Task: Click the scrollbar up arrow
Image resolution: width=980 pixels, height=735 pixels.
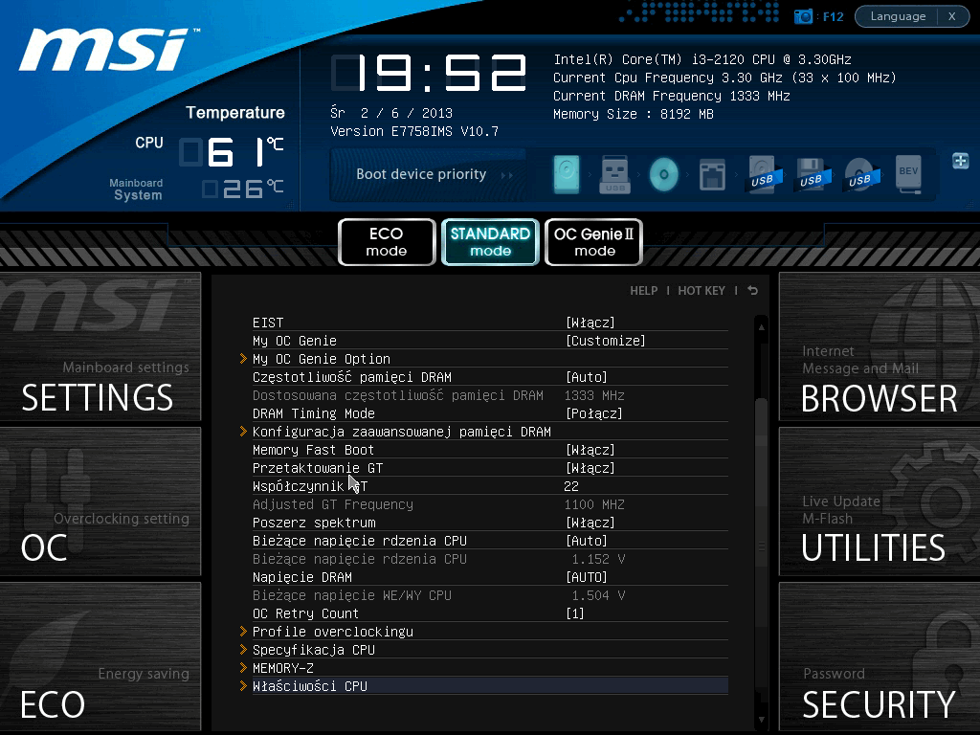Action: (x=761, y=327)
